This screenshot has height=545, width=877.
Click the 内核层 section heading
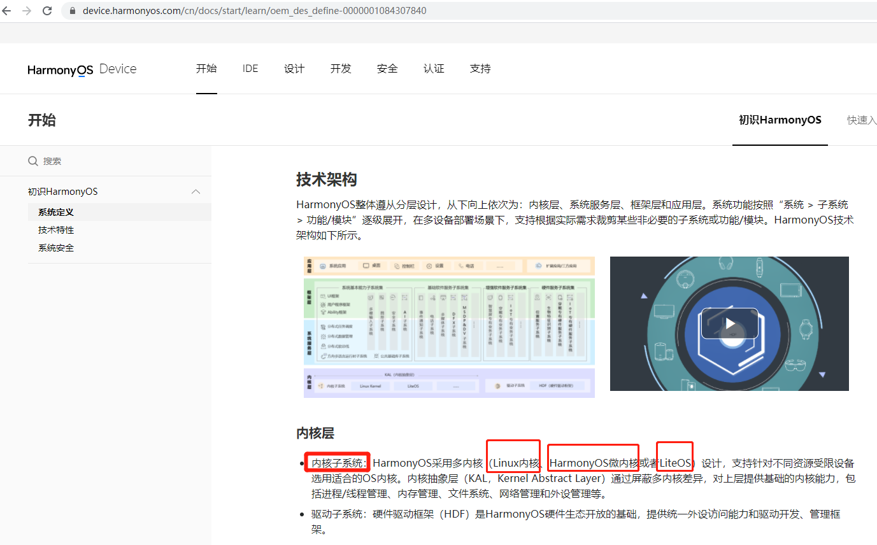315,433
